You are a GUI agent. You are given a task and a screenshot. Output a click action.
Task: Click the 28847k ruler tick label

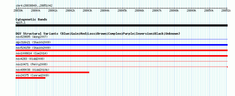157,10
